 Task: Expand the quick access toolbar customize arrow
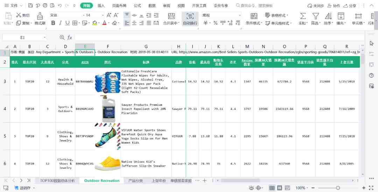(x=74, y=6)
